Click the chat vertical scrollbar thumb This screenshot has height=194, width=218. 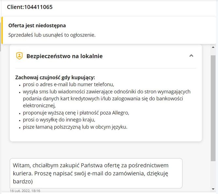click(x=213, y=108)
